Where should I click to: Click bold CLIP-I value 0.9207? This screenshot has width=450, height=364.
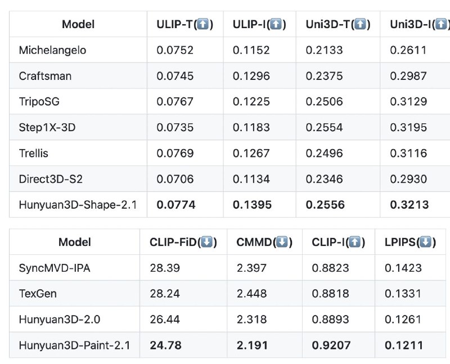tap(331, 345)
